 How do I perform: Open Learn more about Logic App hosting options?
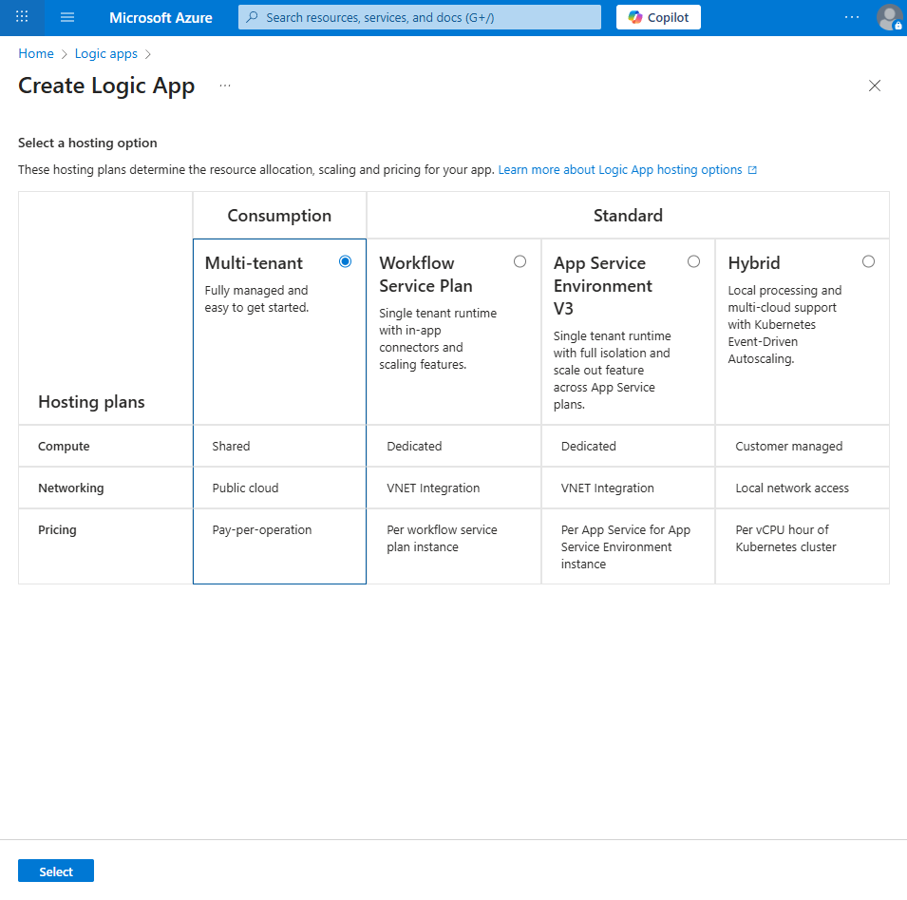click(620, 169)
